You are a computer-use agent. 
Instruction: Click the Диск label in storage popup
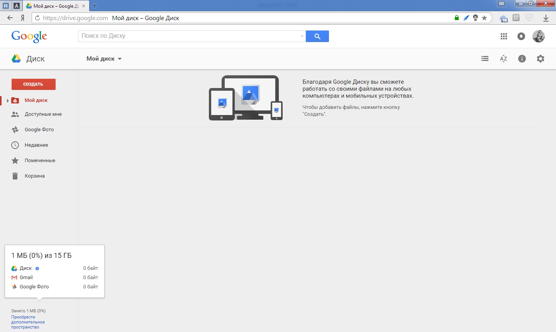click(26, 268)
